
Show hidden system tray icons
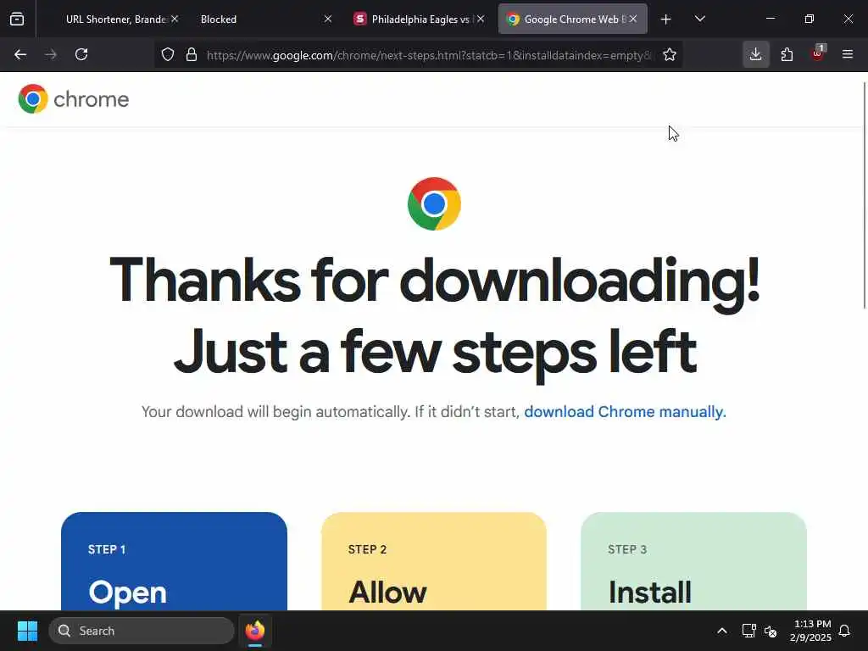pyautogui.click(x=722, y=631)
